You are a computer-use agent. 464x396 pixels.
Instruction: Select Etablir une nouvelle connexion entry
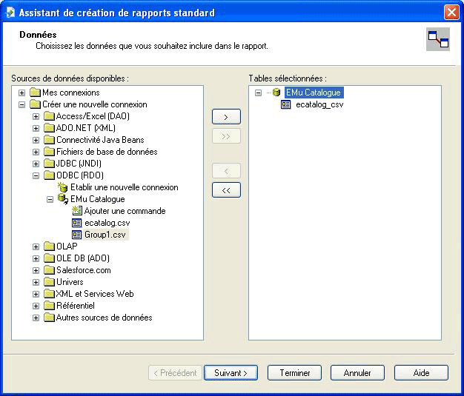[x=124, y=187]
